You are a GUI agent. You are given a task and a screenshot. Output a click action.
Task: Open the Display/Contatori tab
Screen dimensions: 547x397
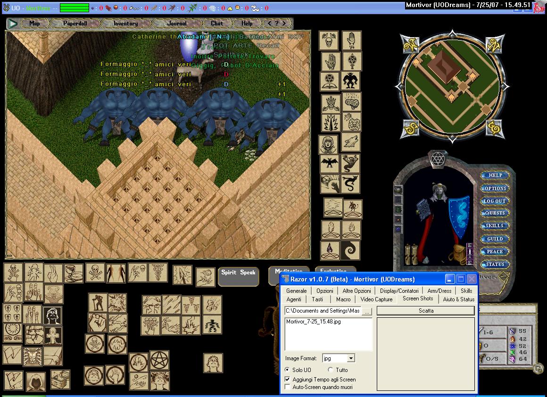click(x=399, y=290)
